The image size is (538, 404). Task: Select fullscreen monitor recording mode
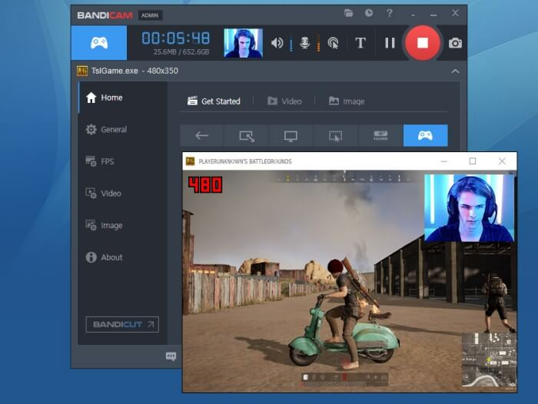[291, 136]
